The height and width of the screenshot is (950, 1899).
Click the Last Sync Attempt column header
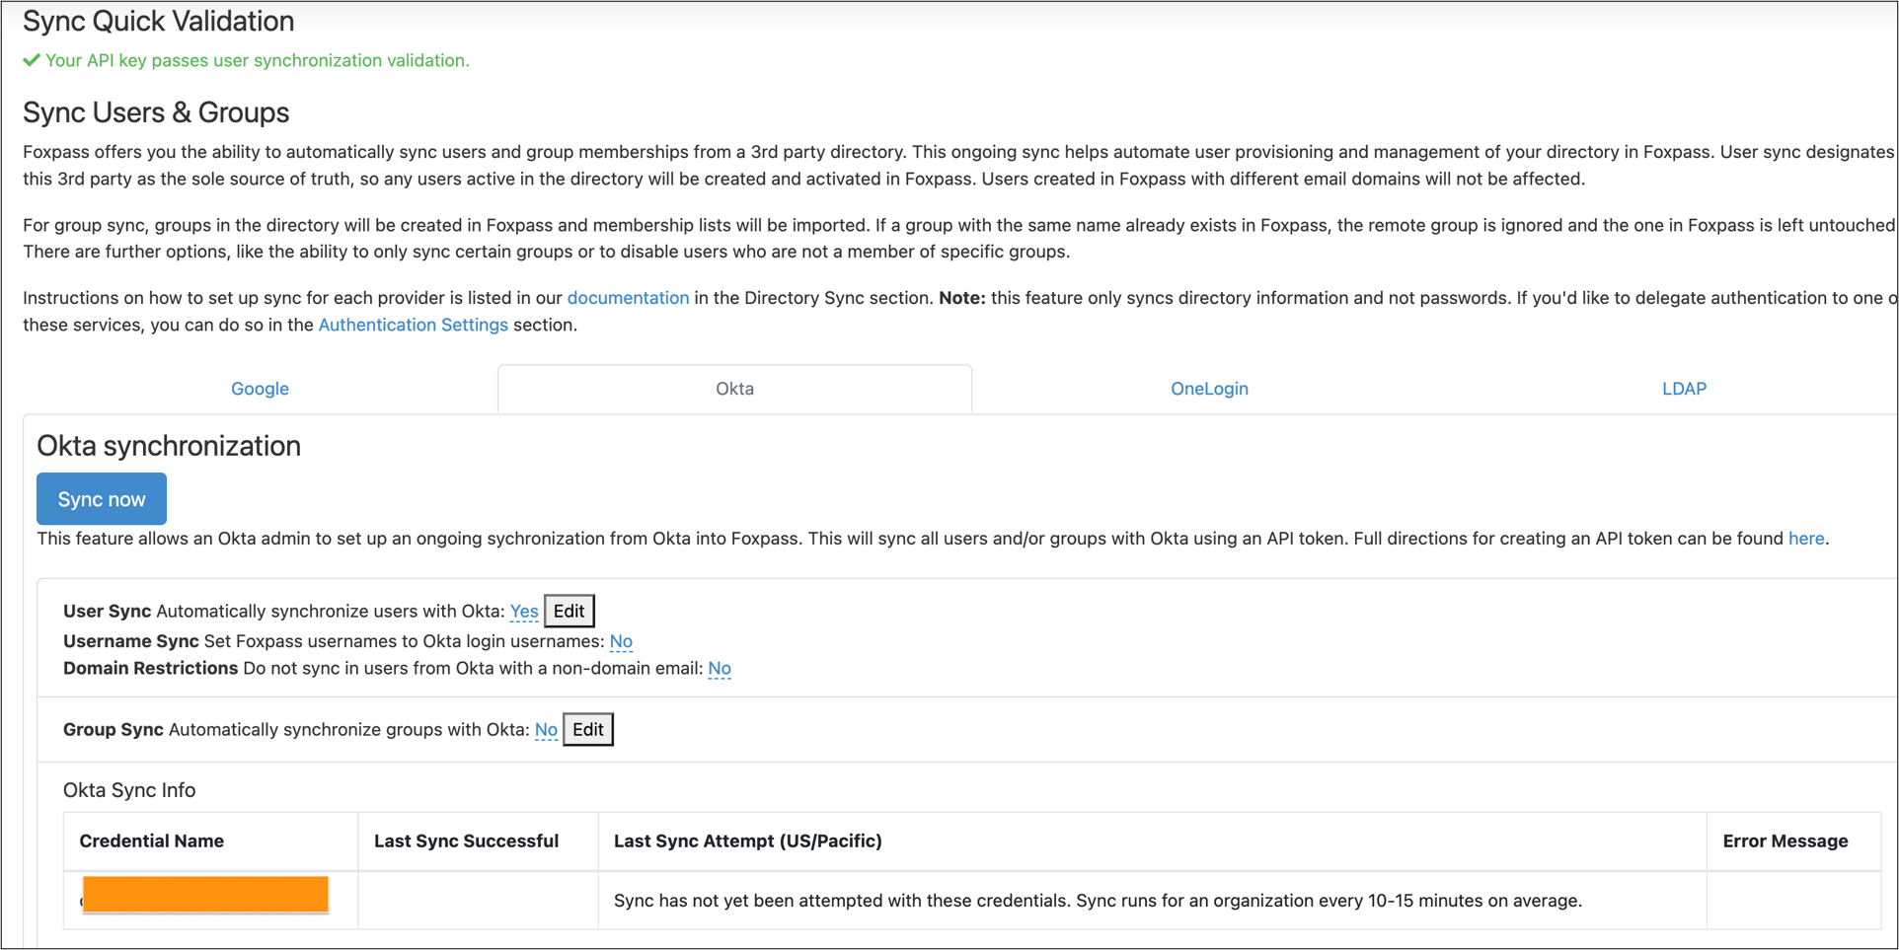(x=747, y=841)
